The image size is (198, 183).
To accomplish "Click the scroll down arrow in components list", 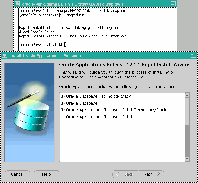I will point(187,159).
